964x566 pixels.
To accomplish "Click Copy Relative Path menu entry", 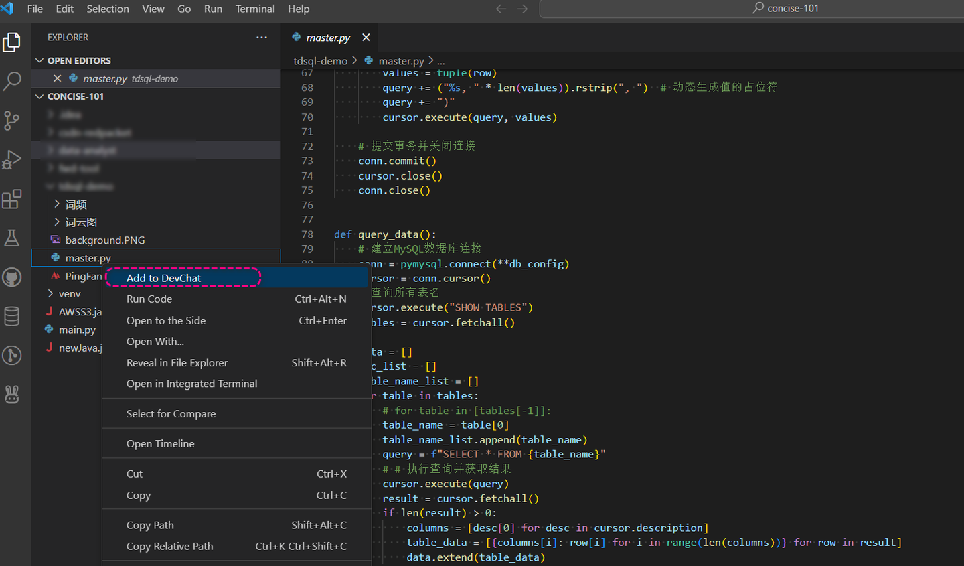I will click(x=170, y=547).
